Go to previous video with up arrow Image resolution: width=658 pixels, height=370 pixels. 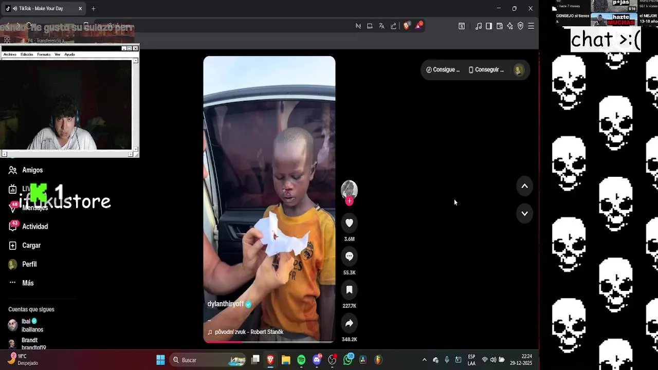[x=524, y=186]
